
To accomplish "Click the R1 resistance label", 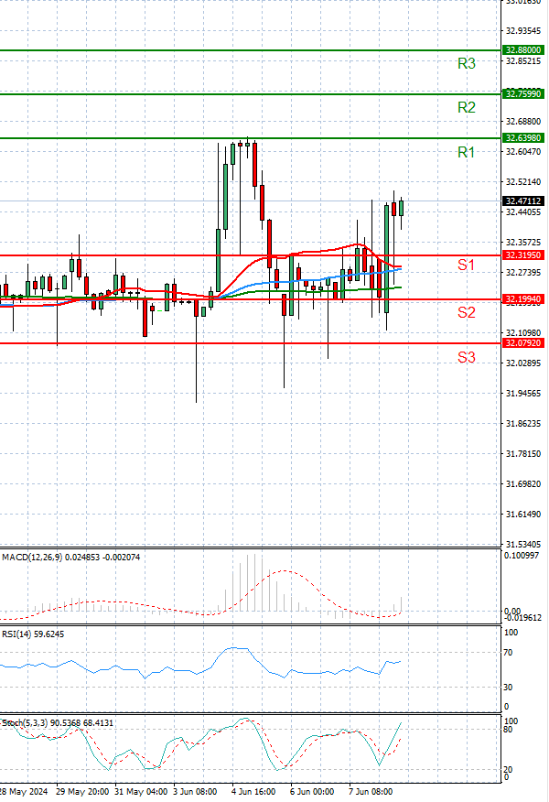I will point(466,152).
